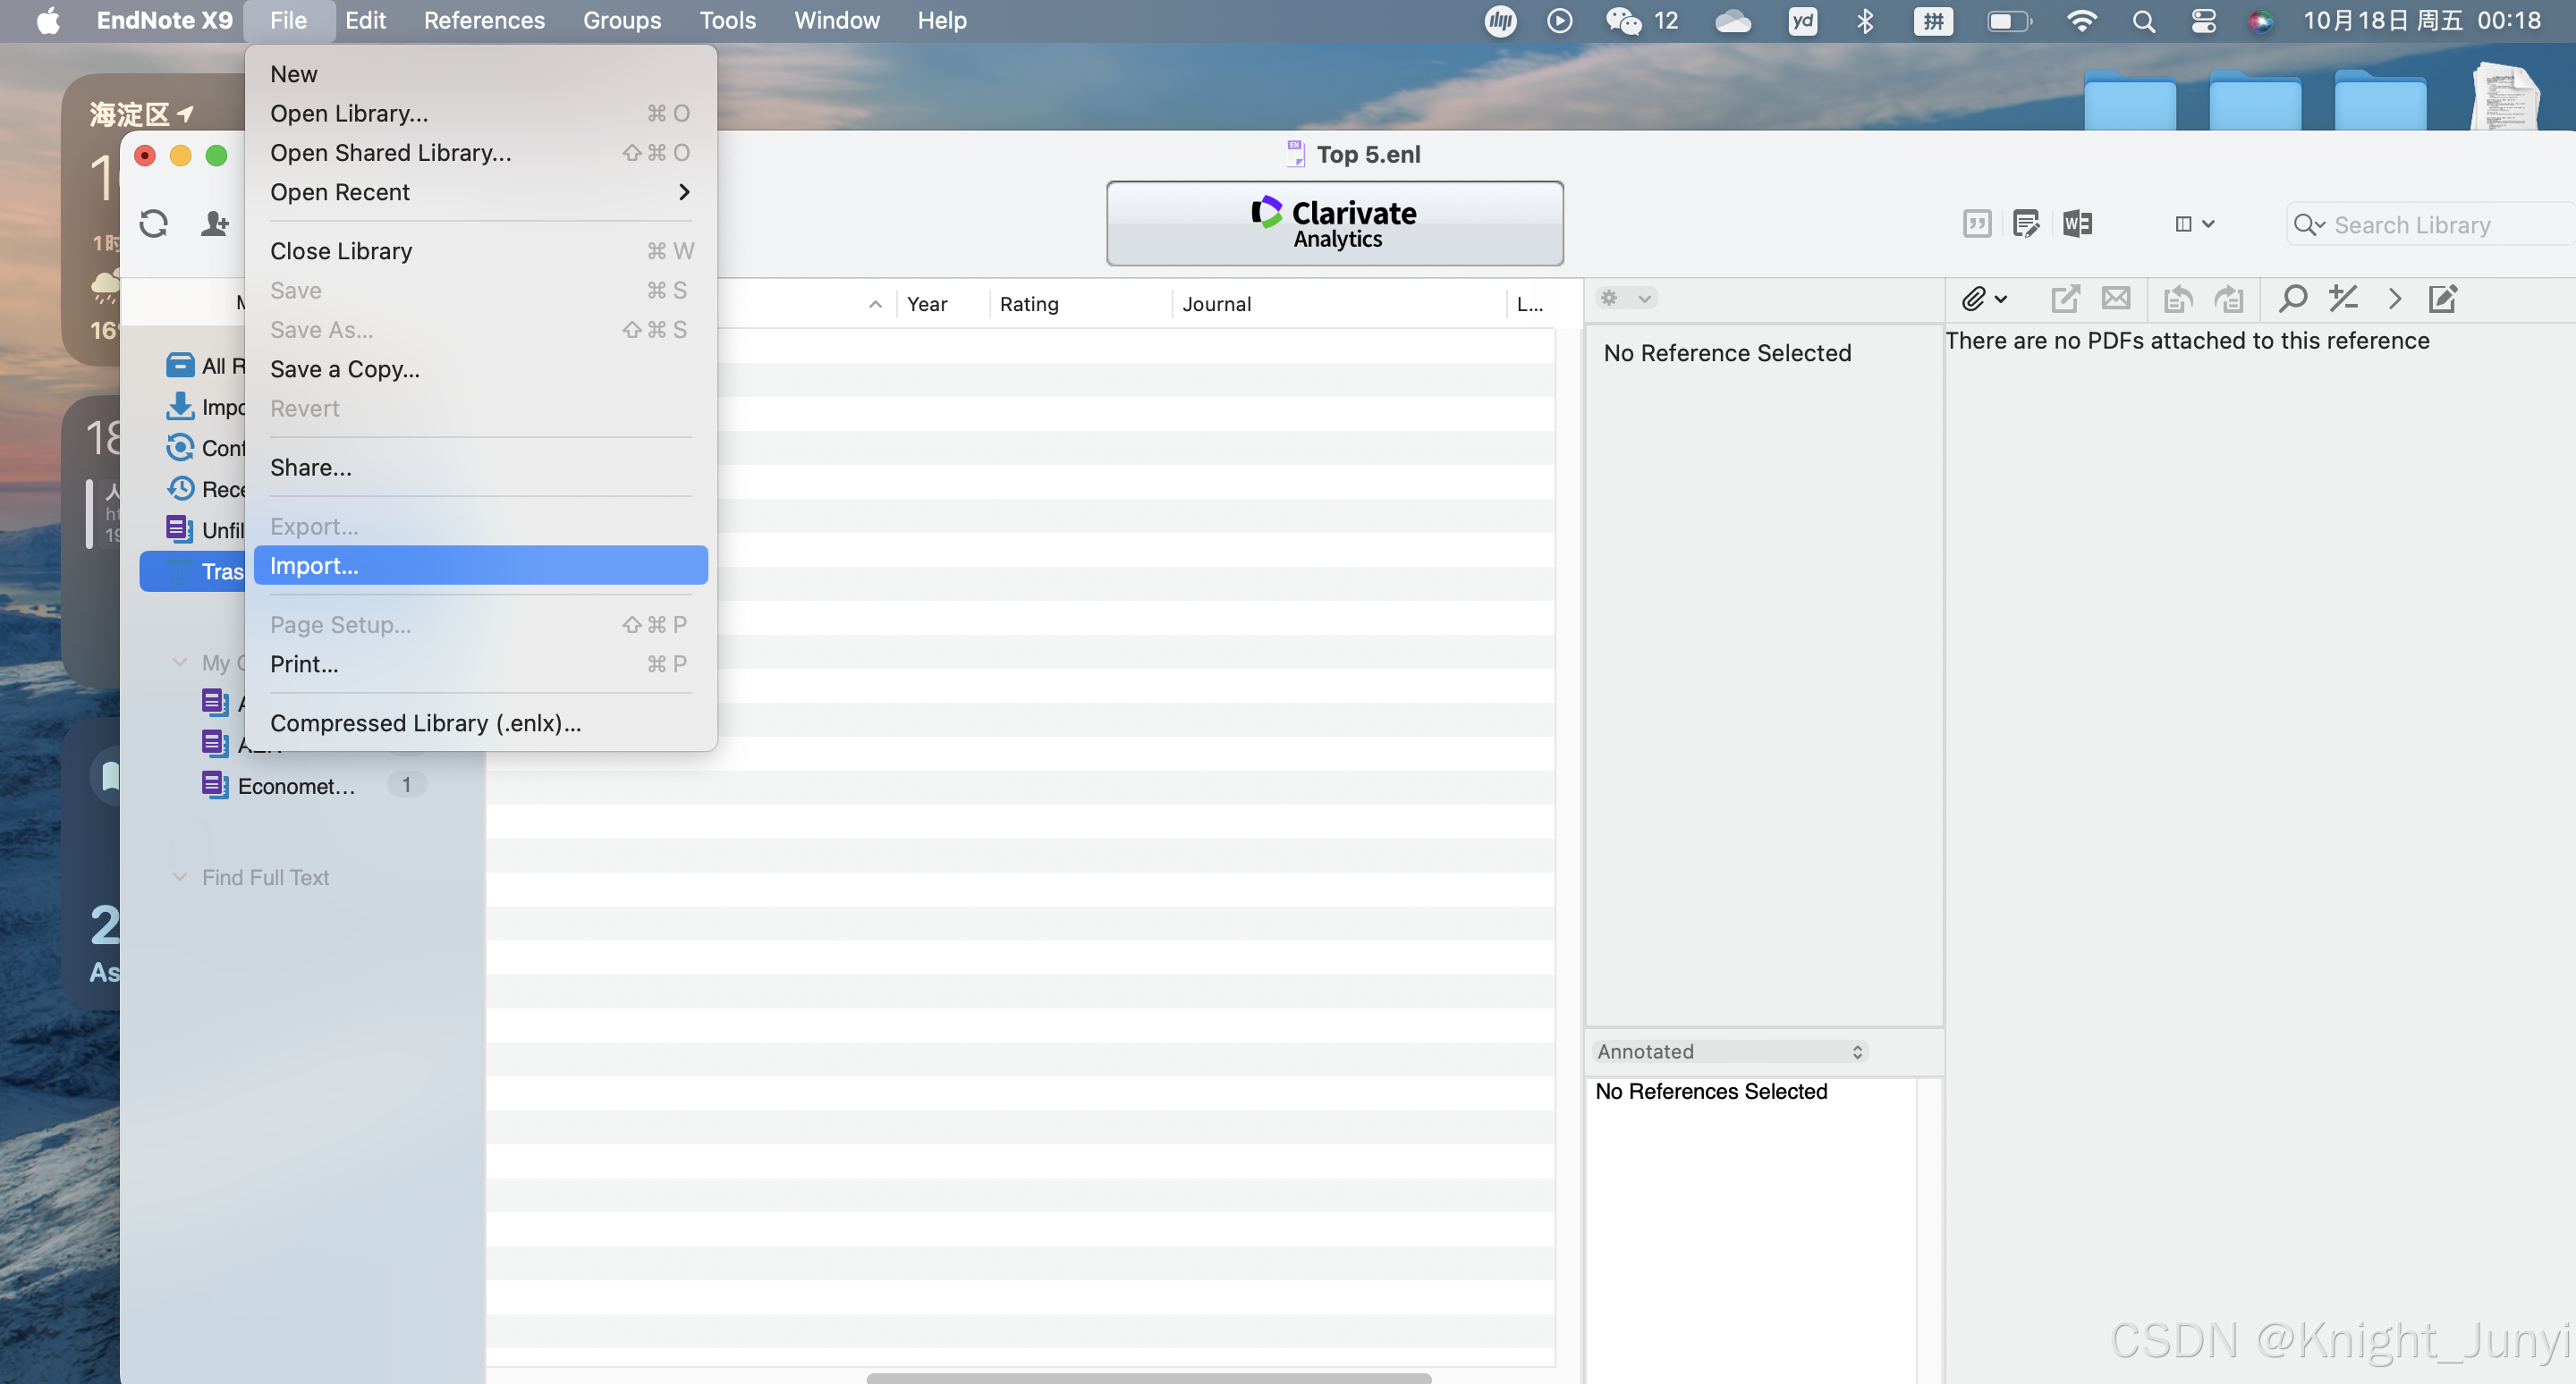
Task: Click the magnifier Find in PDF icon
Action: 2292,298
